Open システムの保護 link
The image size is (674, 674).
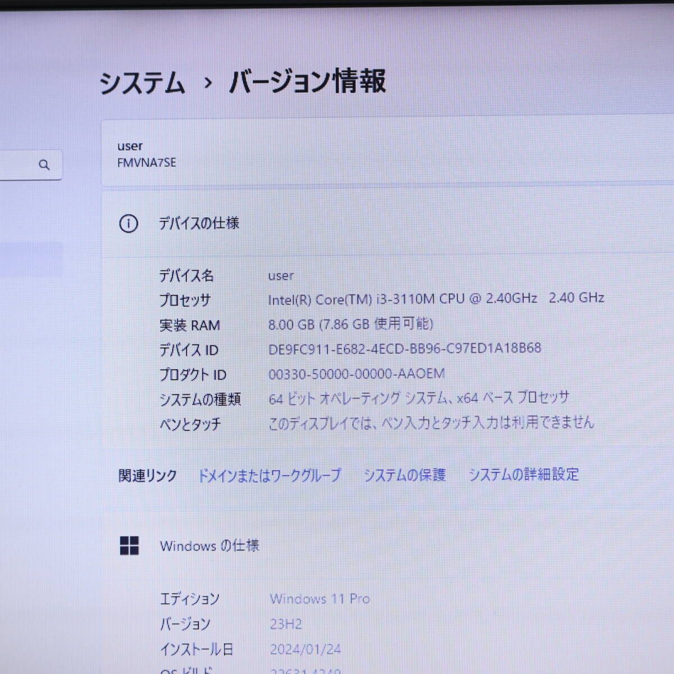coord(404,475)
